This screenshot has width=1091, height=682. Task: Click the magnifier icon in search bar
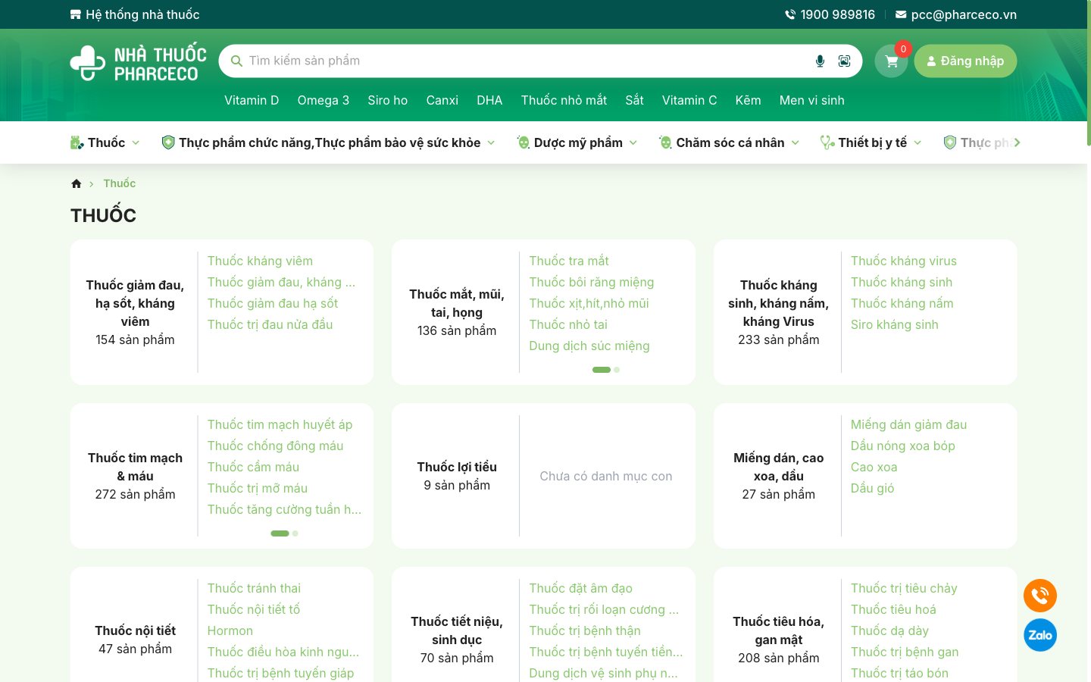pos(236,61)
